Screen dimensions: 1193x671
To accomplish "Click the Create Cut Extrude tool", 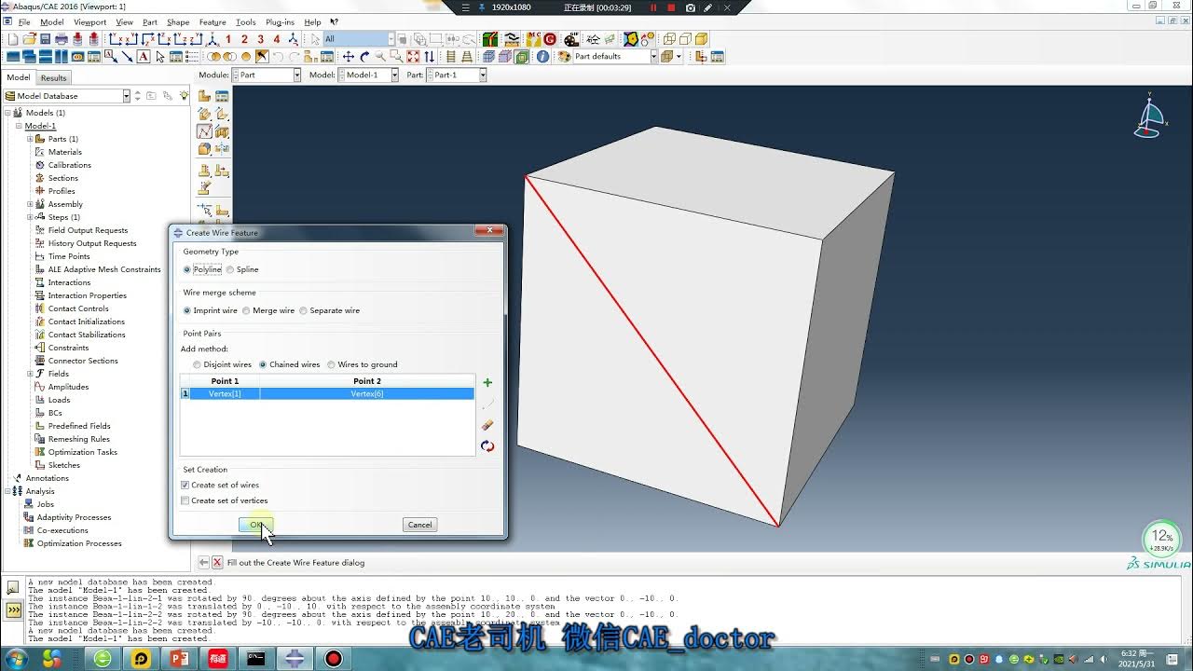I will (222, 131).
